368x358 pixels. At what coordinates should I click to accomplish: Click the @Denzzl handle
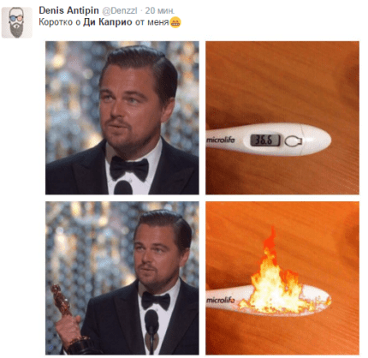tap(120, 10)
